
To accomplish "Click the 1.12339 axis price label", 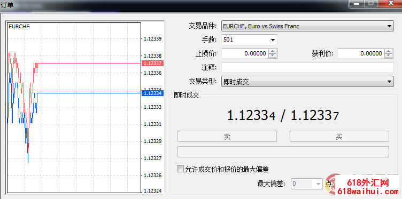I will point(153,39).
